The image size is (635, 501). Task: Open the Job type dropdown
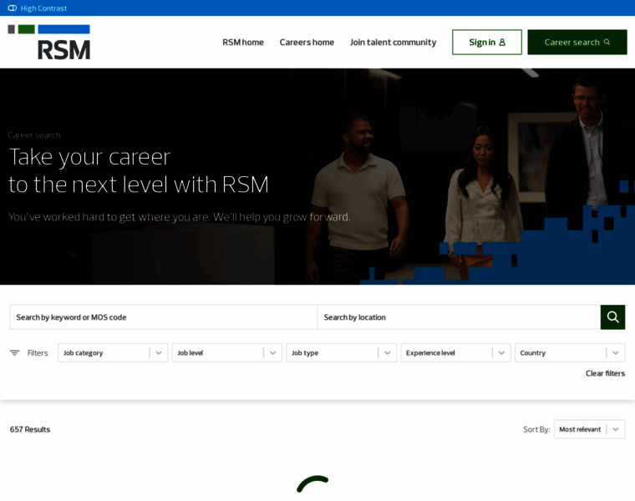click(342, 353)
